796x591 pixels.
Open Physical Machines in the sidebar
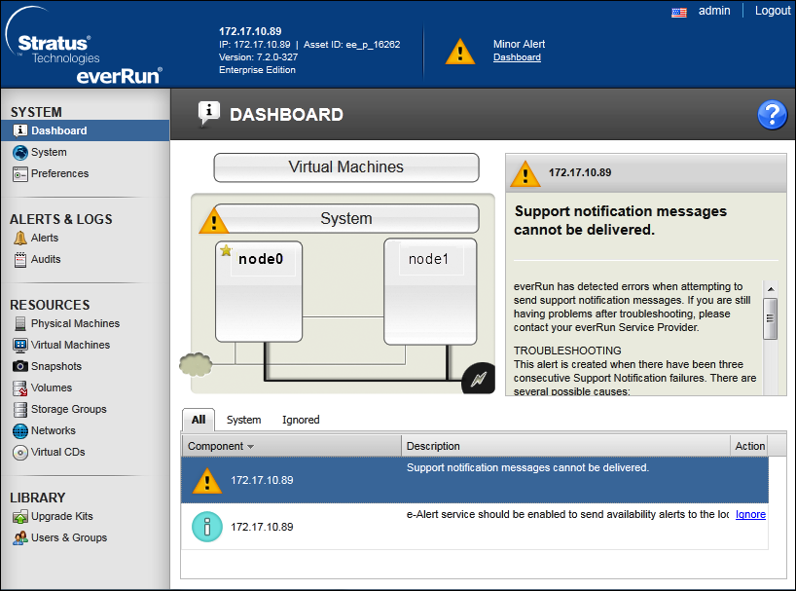[x=75, y=323]
